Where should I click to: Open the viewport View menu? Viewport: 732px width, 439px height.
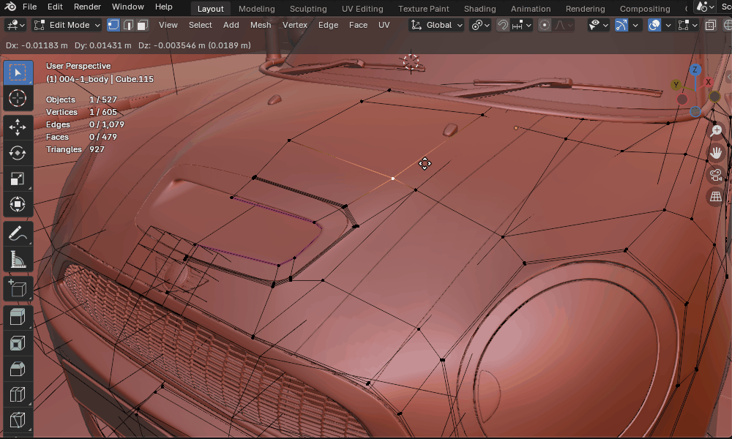pos(168,25)
